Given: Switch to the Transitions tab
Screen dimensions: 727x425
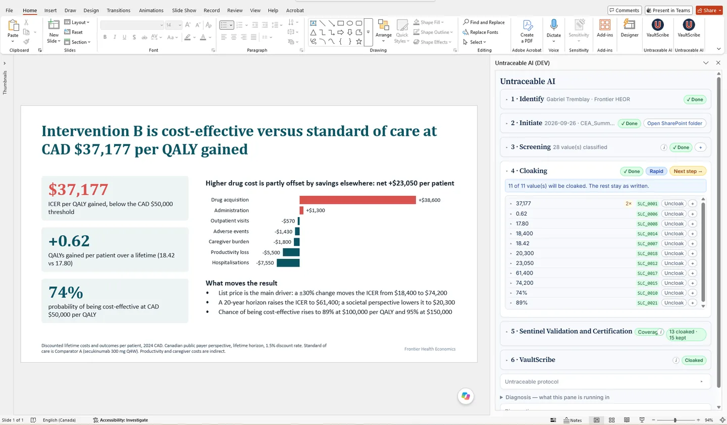Looking at the screenshot, I should point(119,10).
